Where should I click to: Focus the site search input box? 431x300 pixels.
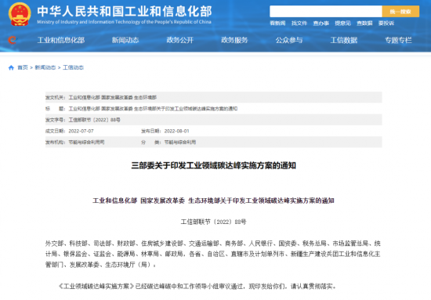pos(326,12)
